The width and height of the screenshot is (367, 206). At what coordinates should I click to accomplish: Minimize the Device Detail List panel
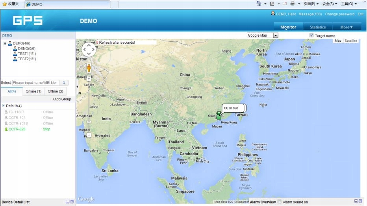click(68, 202)
